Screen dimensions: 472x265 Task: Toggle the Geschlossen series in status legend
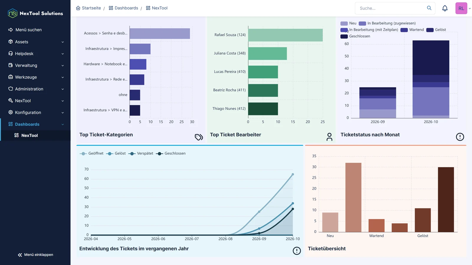(x=355, y=36)
